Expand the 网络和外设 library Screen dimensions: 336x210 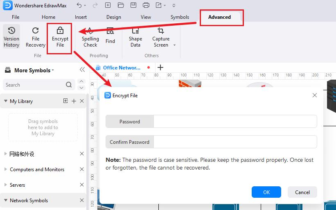coord(6,154)
